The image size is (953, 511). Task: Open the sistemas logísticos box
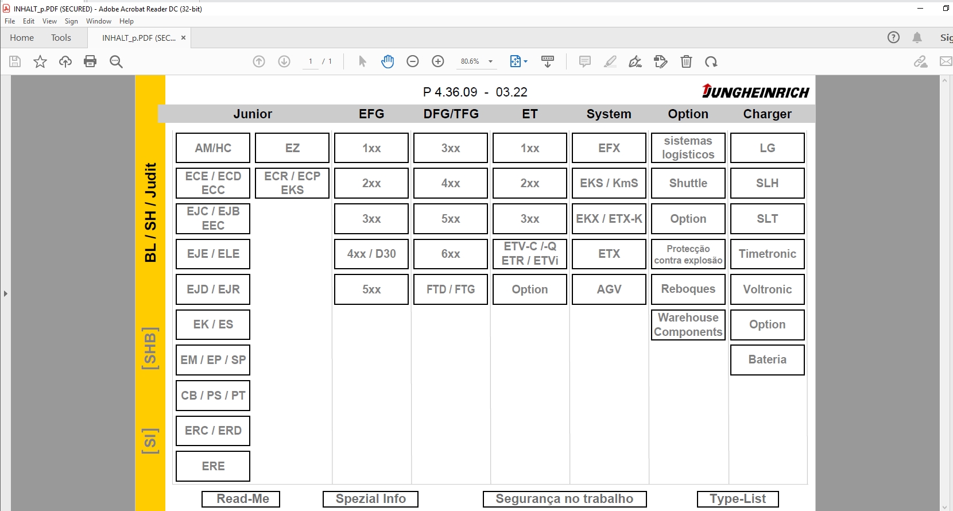(688, 148)
